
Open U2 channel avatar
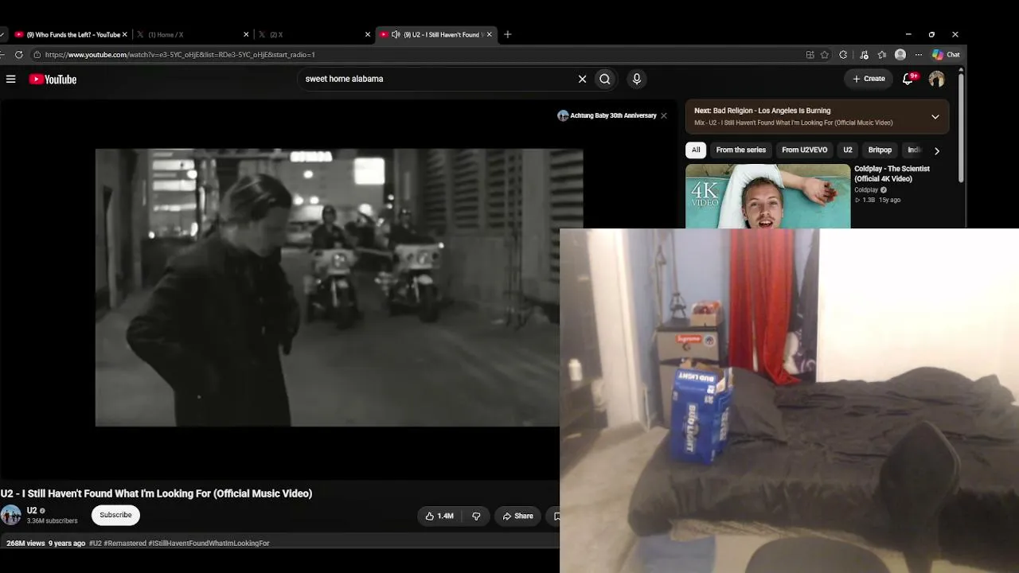point(11,515)
